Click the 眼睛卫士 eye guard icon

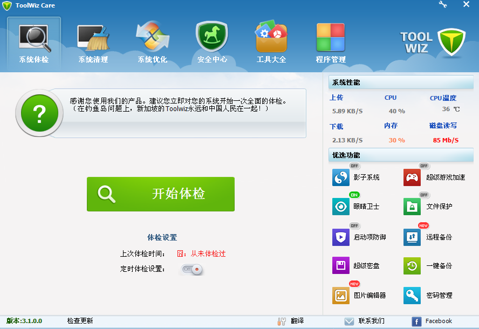click(340, 207)
